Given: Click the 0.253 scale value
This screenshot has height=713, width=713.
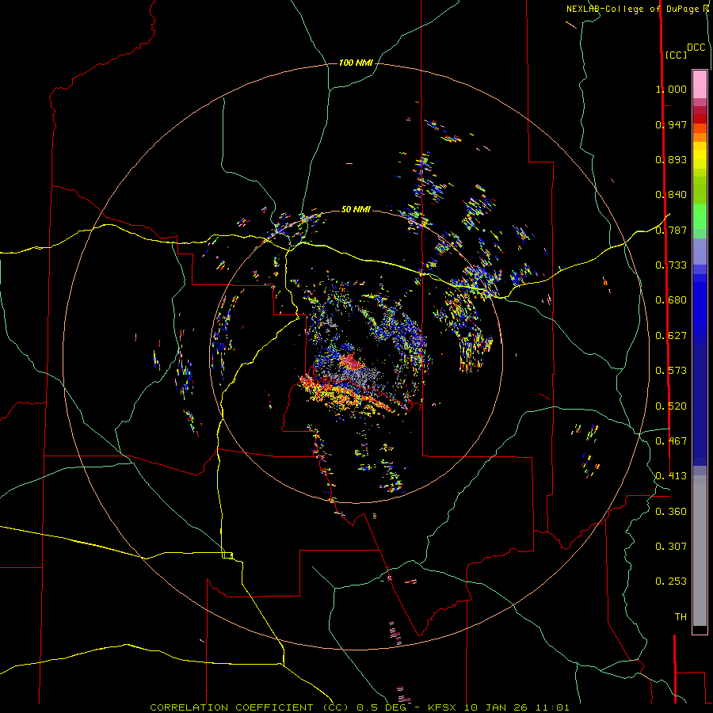Looking at the screenshot, I should [x=671, y=581].
